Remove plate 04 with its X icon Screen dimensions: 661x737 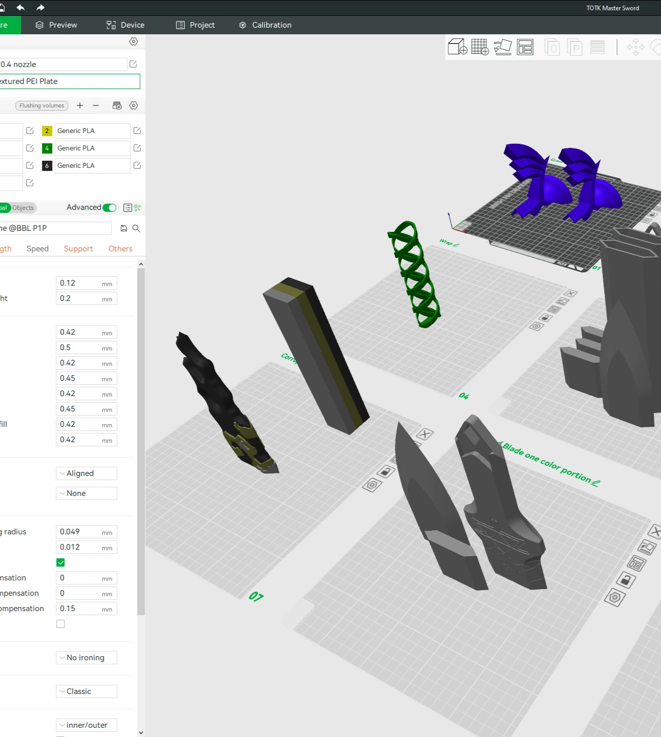(571, 293)
